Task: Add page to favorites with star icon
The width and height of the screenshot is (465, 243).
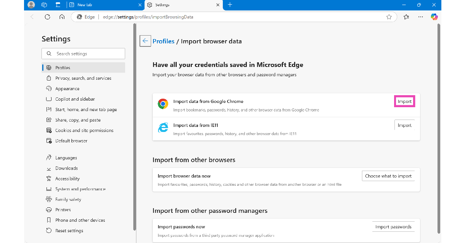Action: click(x=389, y=17)
